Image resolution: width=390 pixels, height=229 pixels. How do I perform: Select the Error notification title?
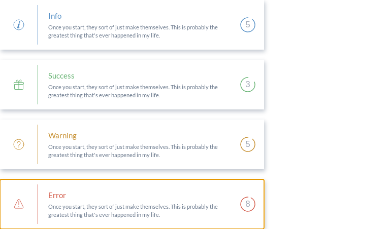(57, 196)
